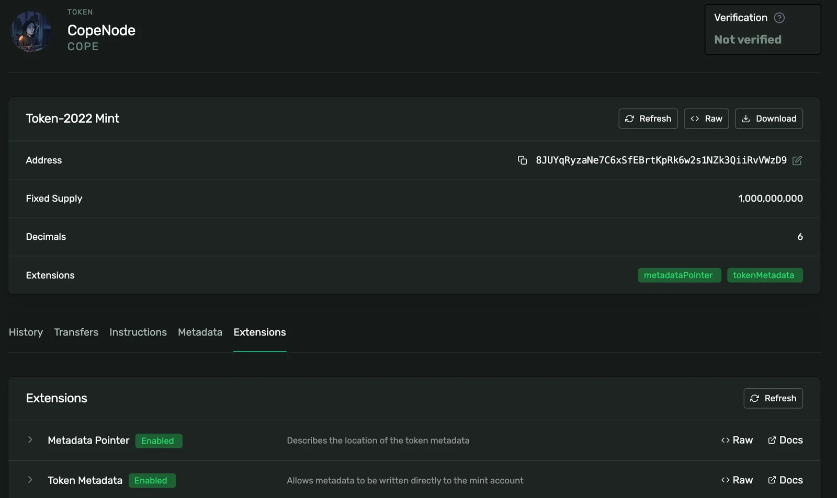Open the CopeNode token avatar image
This screenshot has height=498, width=837.
[x=31, y=31]
